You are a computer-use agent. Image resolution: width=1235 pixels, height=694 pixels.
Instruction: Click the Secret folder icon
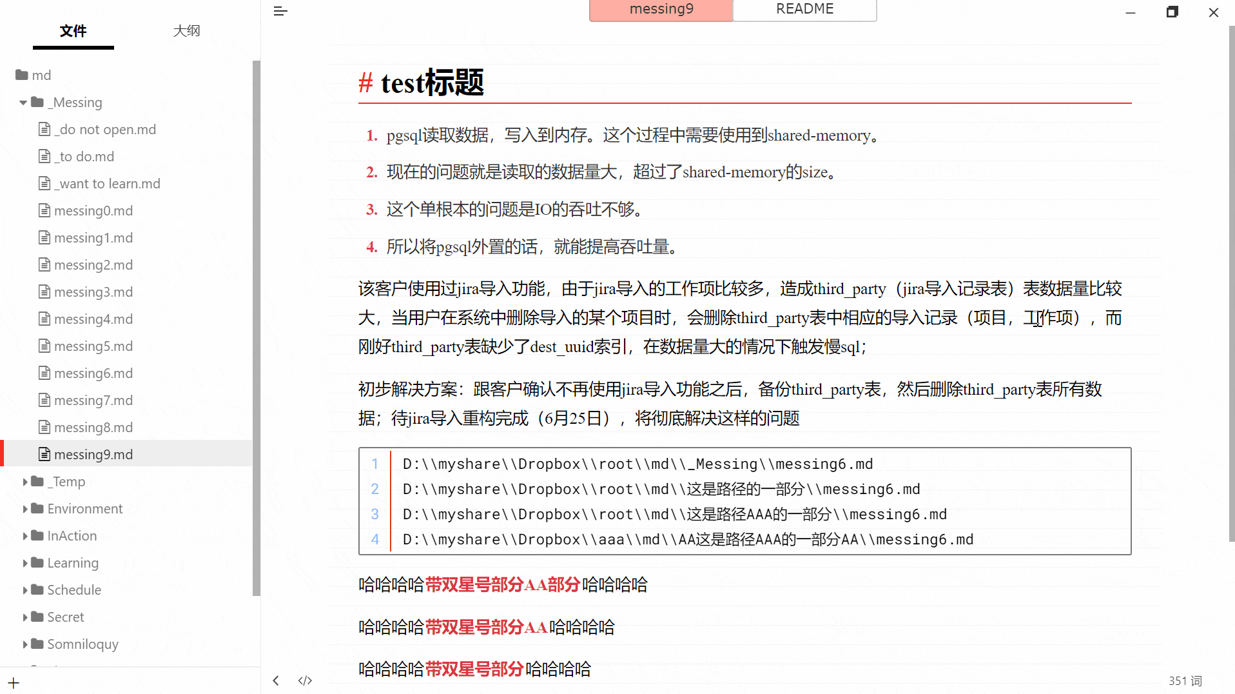(37, 617)
